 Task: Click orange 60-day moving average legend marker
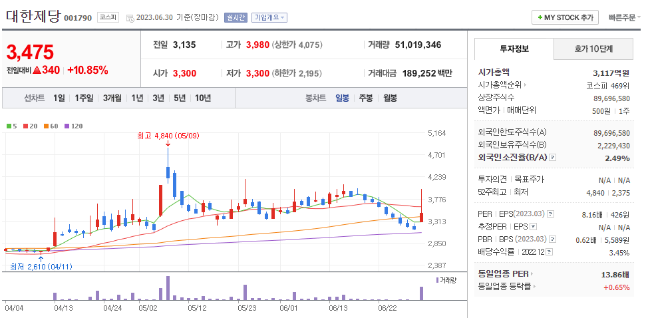coord(46,126)
